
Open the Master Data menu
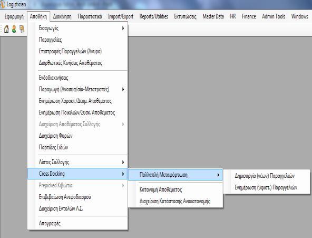click(x=213, y=16)
